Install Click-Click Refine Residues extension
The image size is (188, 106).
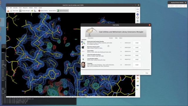pyautogui.click(x=137, y=55)
